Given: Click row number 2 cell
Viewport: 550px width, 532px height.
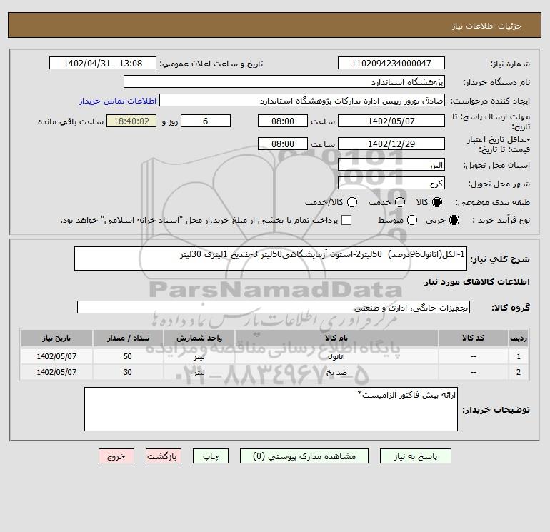Looking at the screenshot, I should (519, 373).
